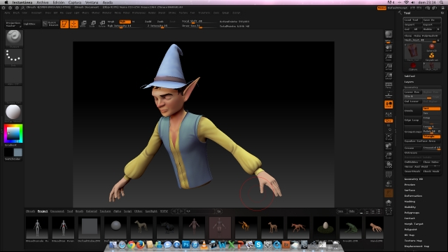The image size is (448, 252).
Task: Adjust the Focal Shift slider
Action: tap(199, 22)
